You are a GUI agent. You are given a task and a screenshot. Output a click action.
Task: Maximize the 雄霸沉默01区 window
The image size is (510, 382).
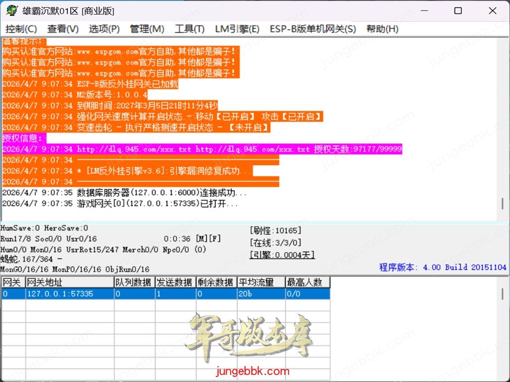click(x=458, y=10)
